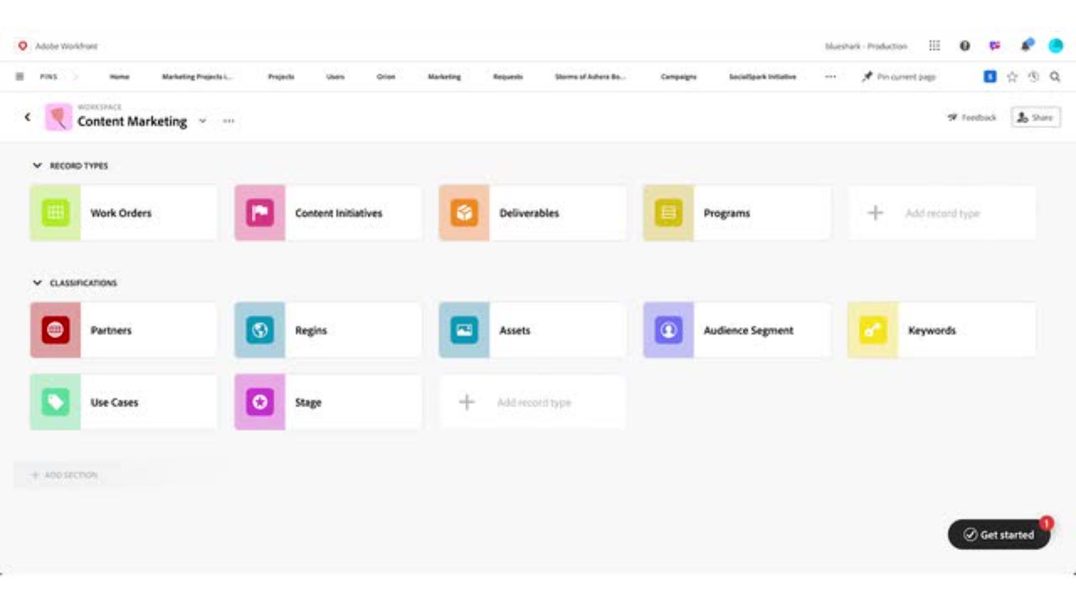Open the Content Marketing workspace dropdown
The image size is (1076, 605).
coord(203,121)
